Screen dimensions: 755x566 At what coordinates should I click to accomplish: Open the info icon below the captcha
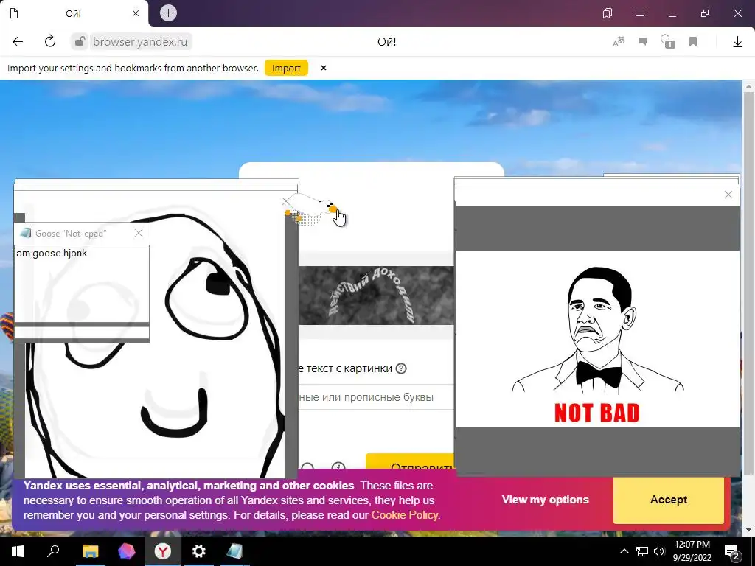tap(338, 467)
